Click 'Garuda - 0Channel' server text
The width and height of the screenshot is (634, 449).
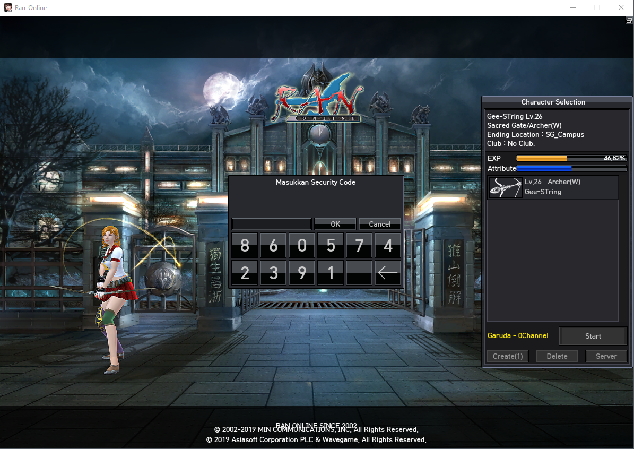click(518, 336)
